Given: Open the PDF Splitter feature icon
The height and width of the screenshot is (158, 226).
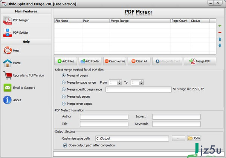Looking at the screenshot, I should (x=8, y=33).
